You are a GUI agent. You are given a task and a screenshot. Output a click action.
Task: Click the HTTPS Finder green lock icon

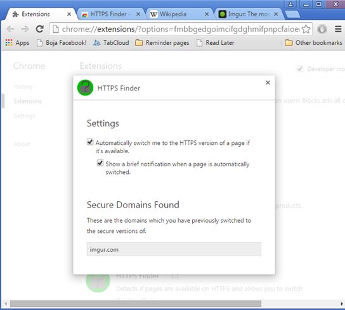(x=86, y=87)
